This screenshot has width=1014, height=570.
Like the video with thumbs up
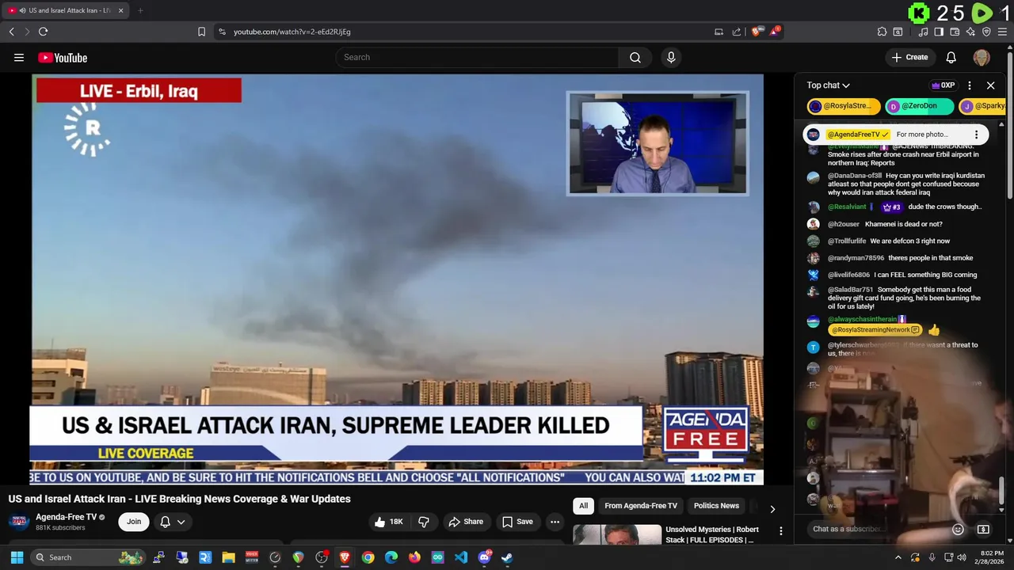[388, 522]
